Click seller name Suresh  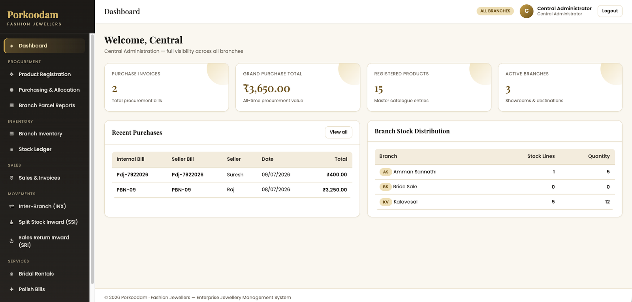coord(235,174)
